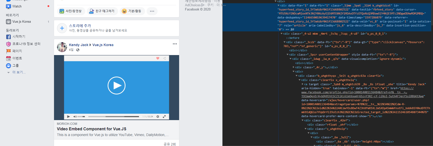Click the MORIOH.COM source text
Screen dimensions: 433x146
67,124
